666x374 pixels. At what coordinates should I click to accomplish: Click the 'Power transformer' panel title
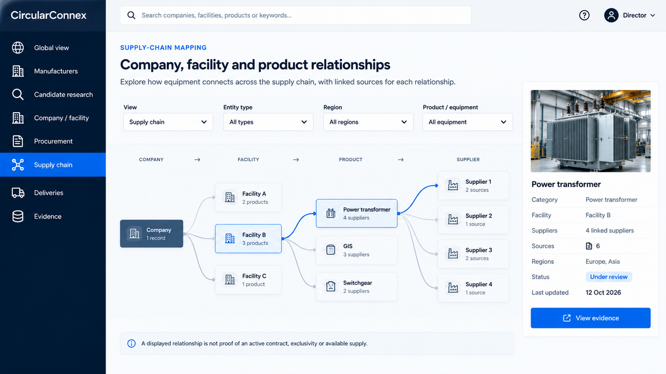click(x=566, y=184)
